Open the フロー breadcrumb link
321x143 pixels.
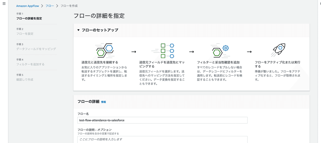pyautogui.click(x=49, y=6)
